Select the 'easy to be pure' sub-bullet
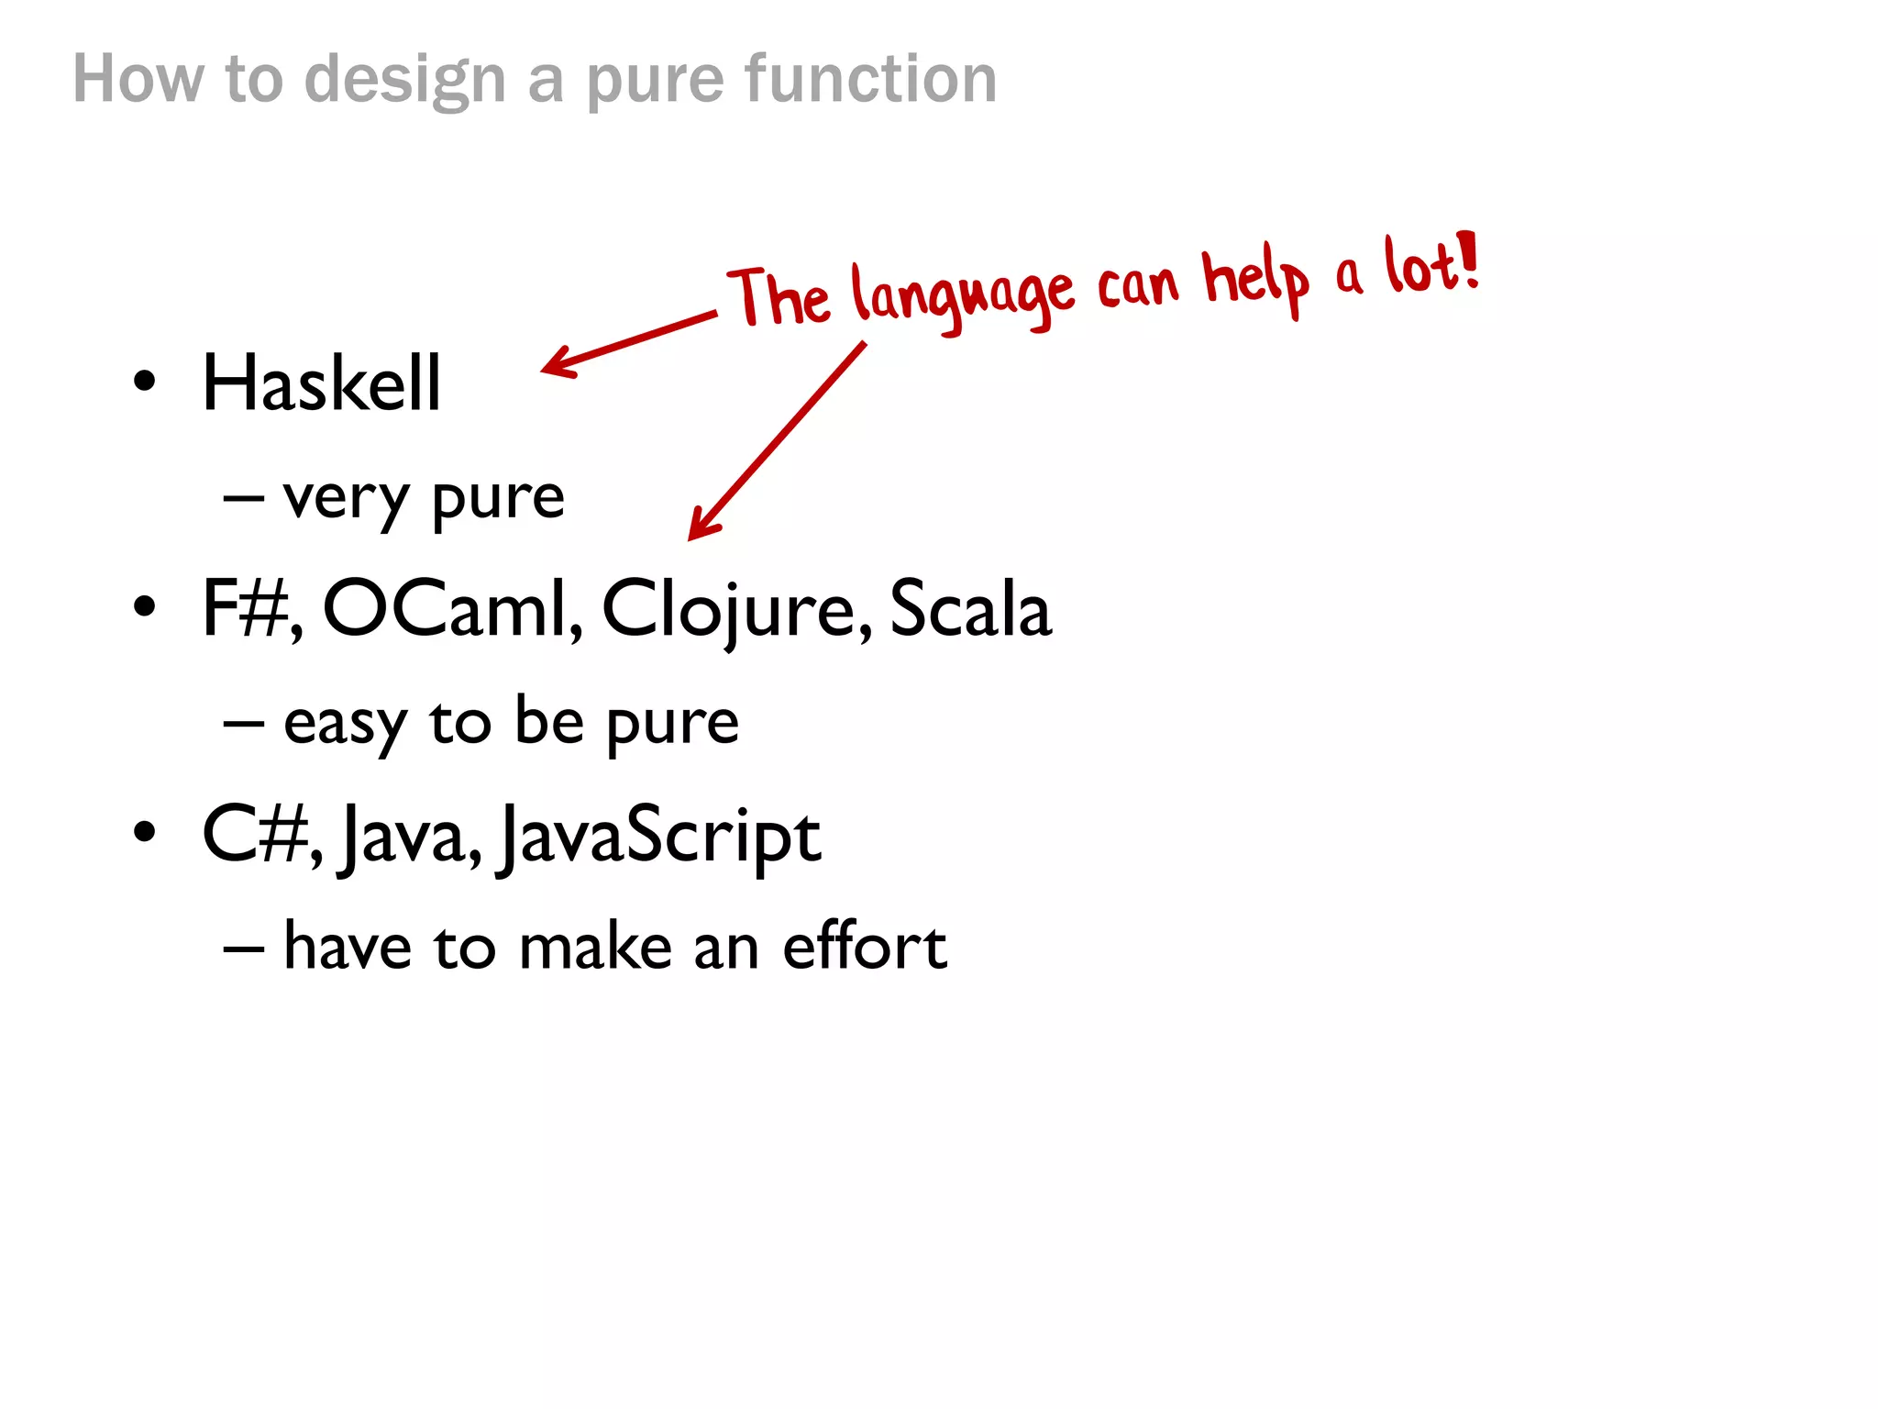This screenshot has width=1878, height=1409. click(x=511, y=723)
